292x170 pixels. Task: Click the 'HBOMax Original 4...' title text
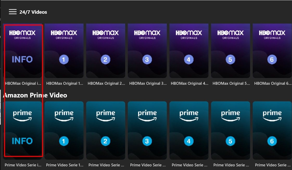pos(189,83)
